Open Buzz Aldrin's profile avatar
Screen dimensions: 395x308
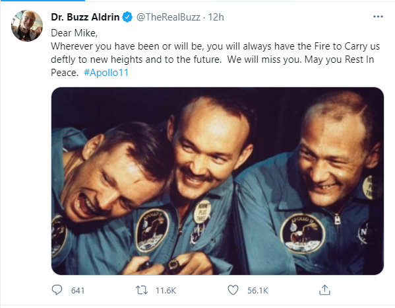pyautogui.click(x=27, y=26)
